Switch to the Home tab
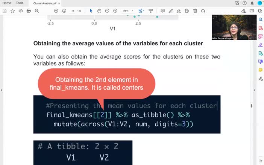The image size is (264, 165). [x=7, y=3]
